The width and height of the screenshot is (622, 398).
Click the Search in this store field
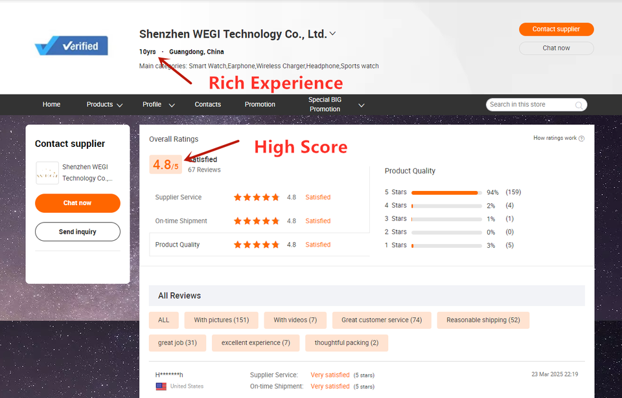tap(536, 105)
